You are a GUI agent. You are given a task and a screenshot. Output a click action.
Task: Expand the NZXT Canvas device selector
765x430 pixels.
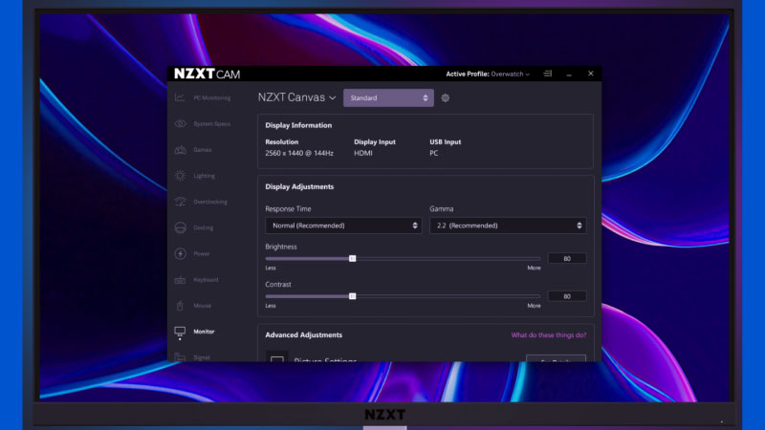click(x=297, y=97)
